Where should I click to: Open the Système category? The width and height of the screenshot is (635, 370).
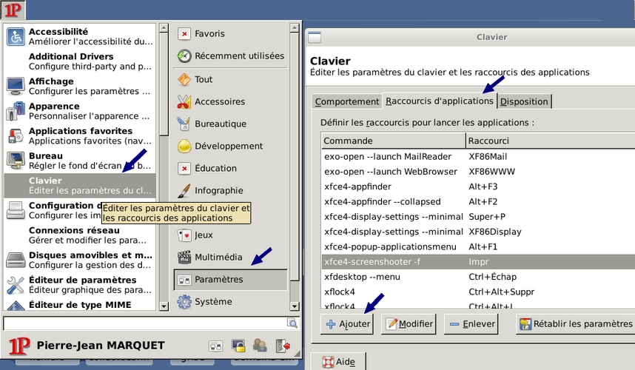[x=213, y=301]
